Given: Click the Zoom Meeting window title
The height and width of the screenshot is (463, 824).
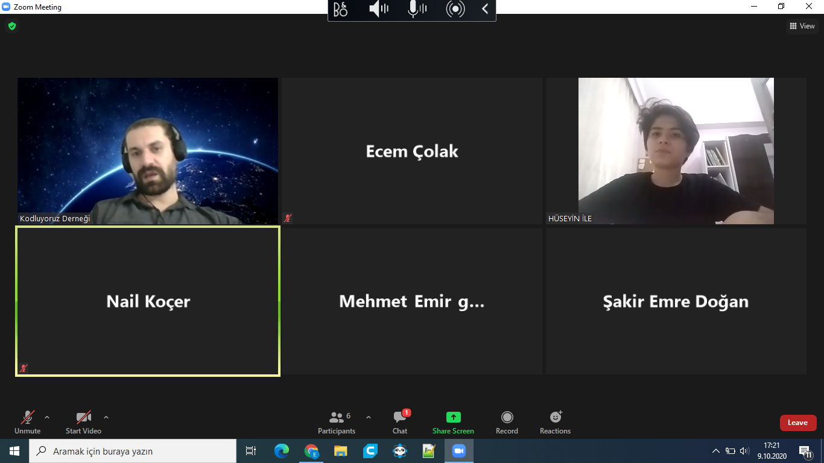Looking at the screenshot, I should click(37, 7).
